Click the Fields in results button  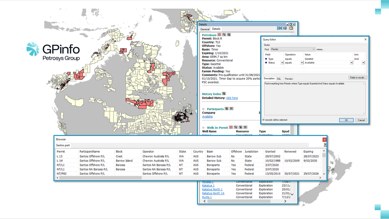click(x=357, y=78)
